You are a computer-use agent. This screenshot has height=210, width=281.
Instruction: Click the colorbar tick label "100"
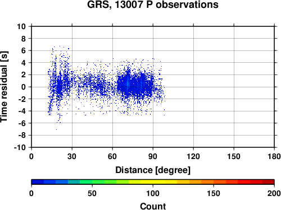click(153, 193)
